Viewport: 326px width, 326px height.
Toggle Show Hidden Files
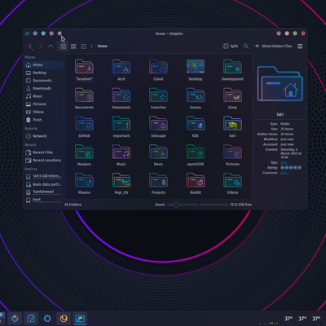(x=273, y=46)
